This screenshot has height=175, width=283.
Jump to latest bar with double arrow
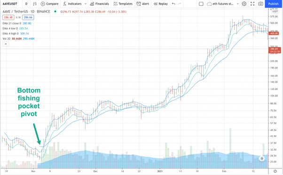262,159
